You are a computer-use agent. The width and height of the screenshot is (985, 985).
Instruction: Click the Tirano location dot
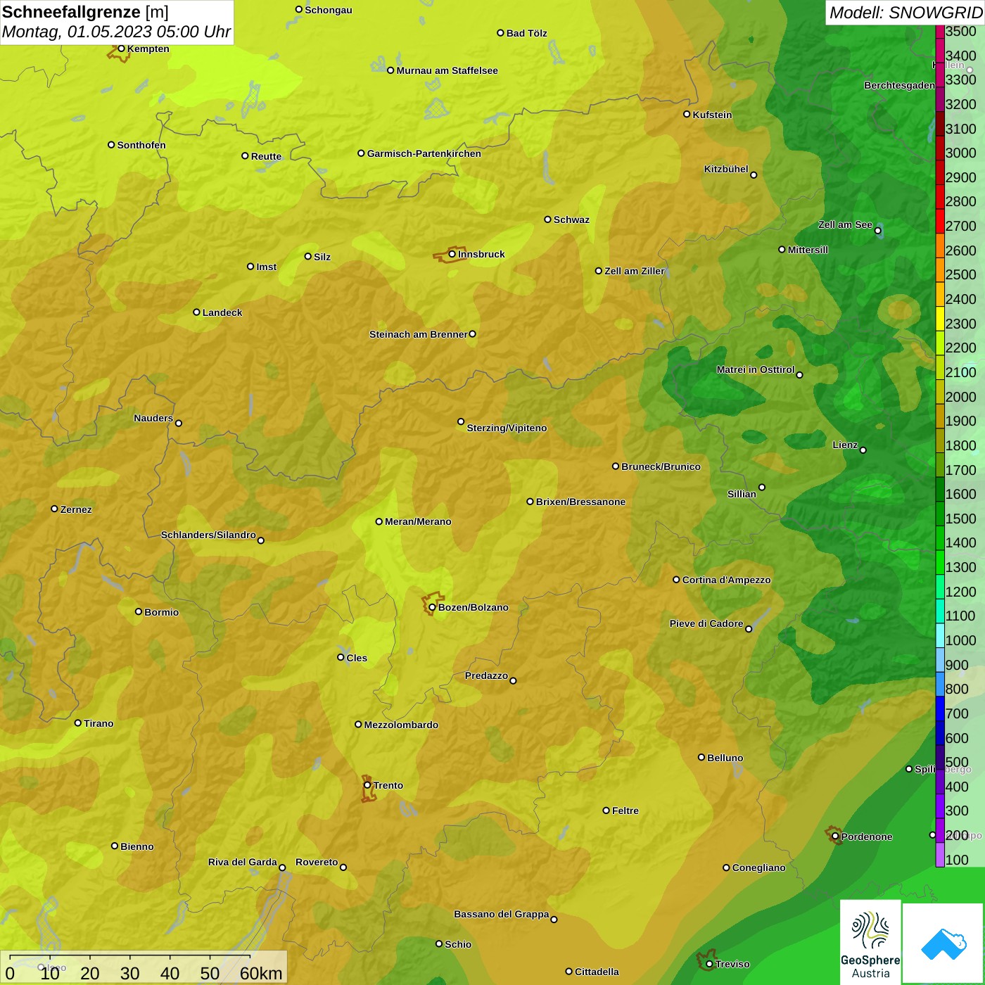[78, 723]
